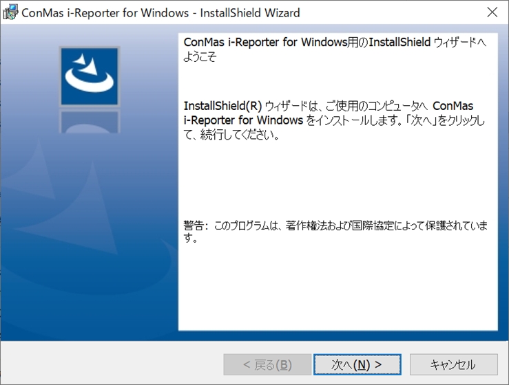
Task: Click the welcome heading ending in ウィザードへ
Action: pyautogui.click(x=335, y=43)
